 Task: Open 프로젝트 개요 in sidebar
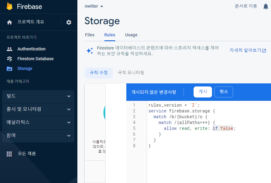pyautogui.click(x=31, y=22)
